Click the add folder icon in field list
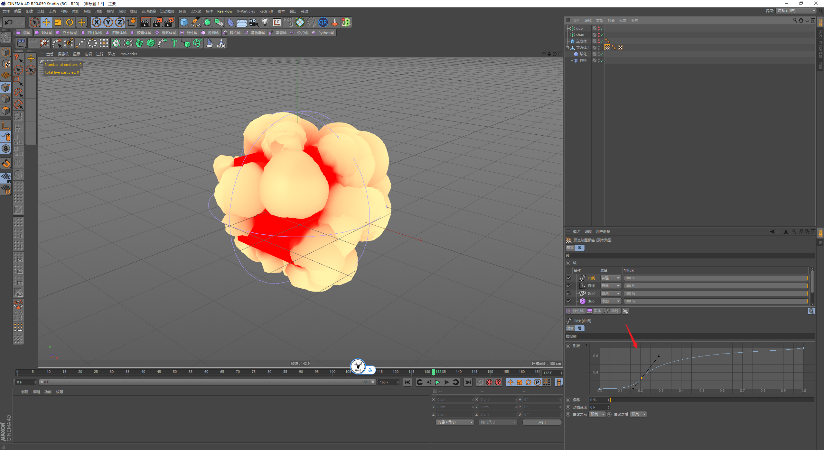 [625, 311]
